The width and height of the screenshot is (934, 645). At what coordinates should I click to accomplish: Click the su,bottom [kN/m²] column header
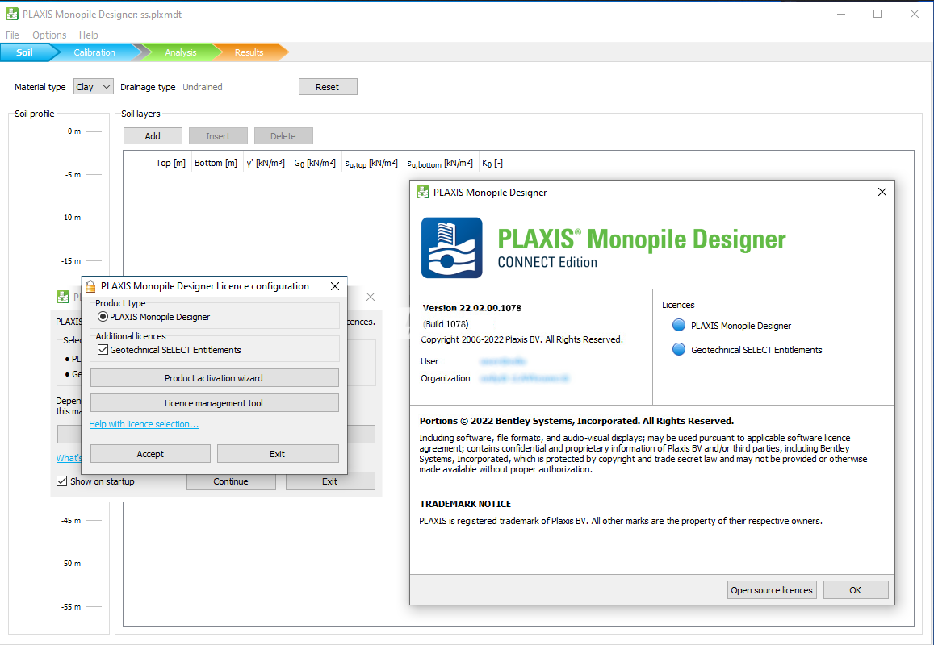(x=440, y=163)
